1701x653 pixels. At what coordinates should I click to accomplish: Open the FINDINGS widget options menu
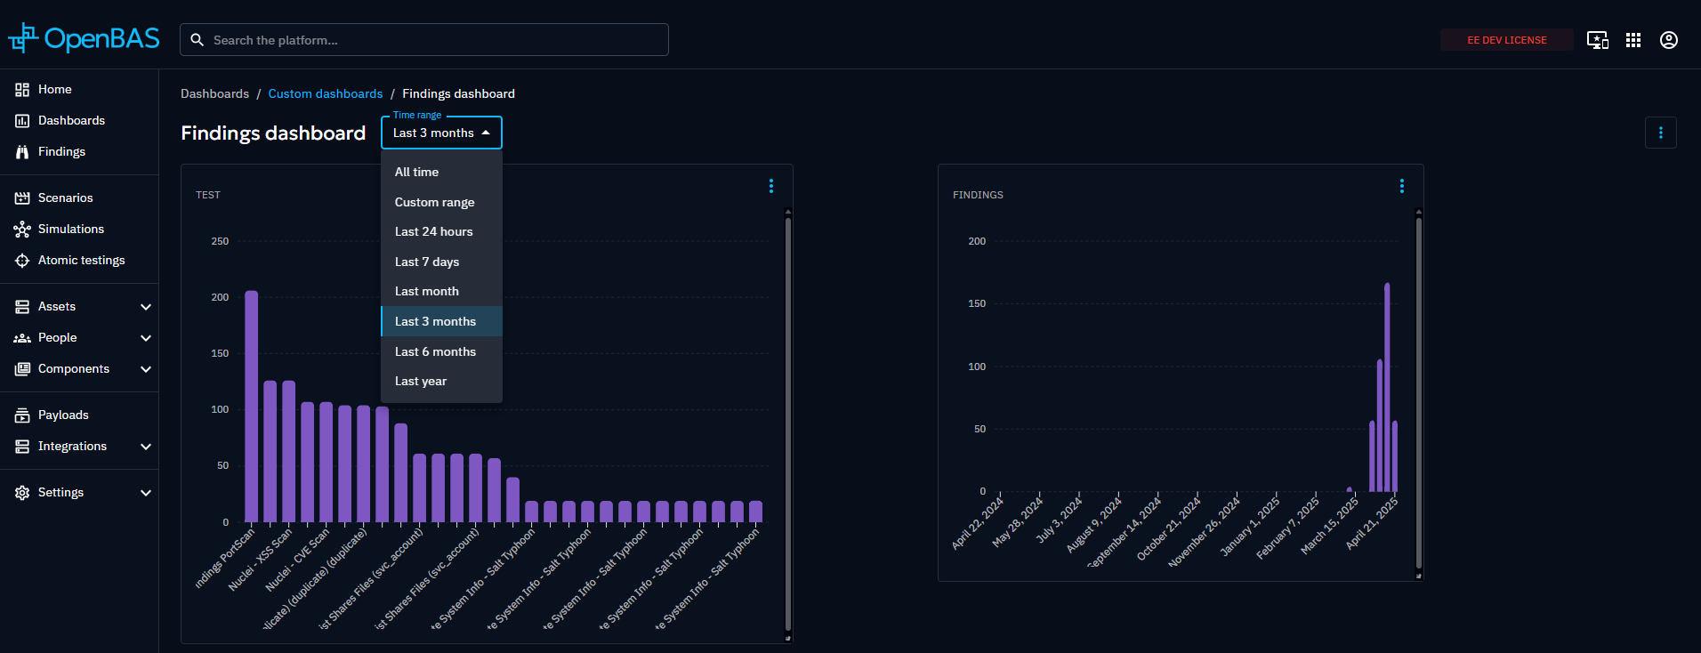[1402, 186]
